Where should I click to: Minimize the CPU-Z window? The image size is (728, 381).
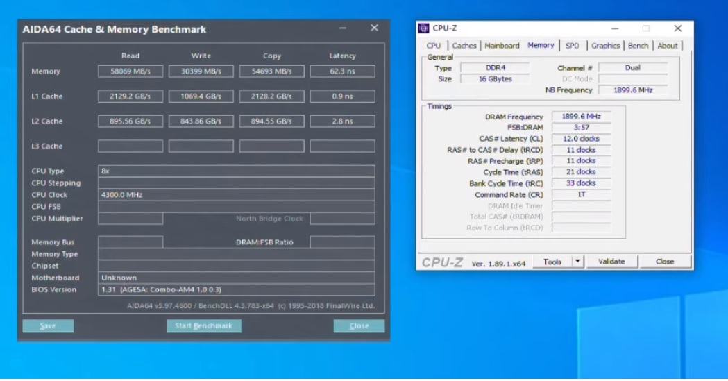tap(615, 28)
